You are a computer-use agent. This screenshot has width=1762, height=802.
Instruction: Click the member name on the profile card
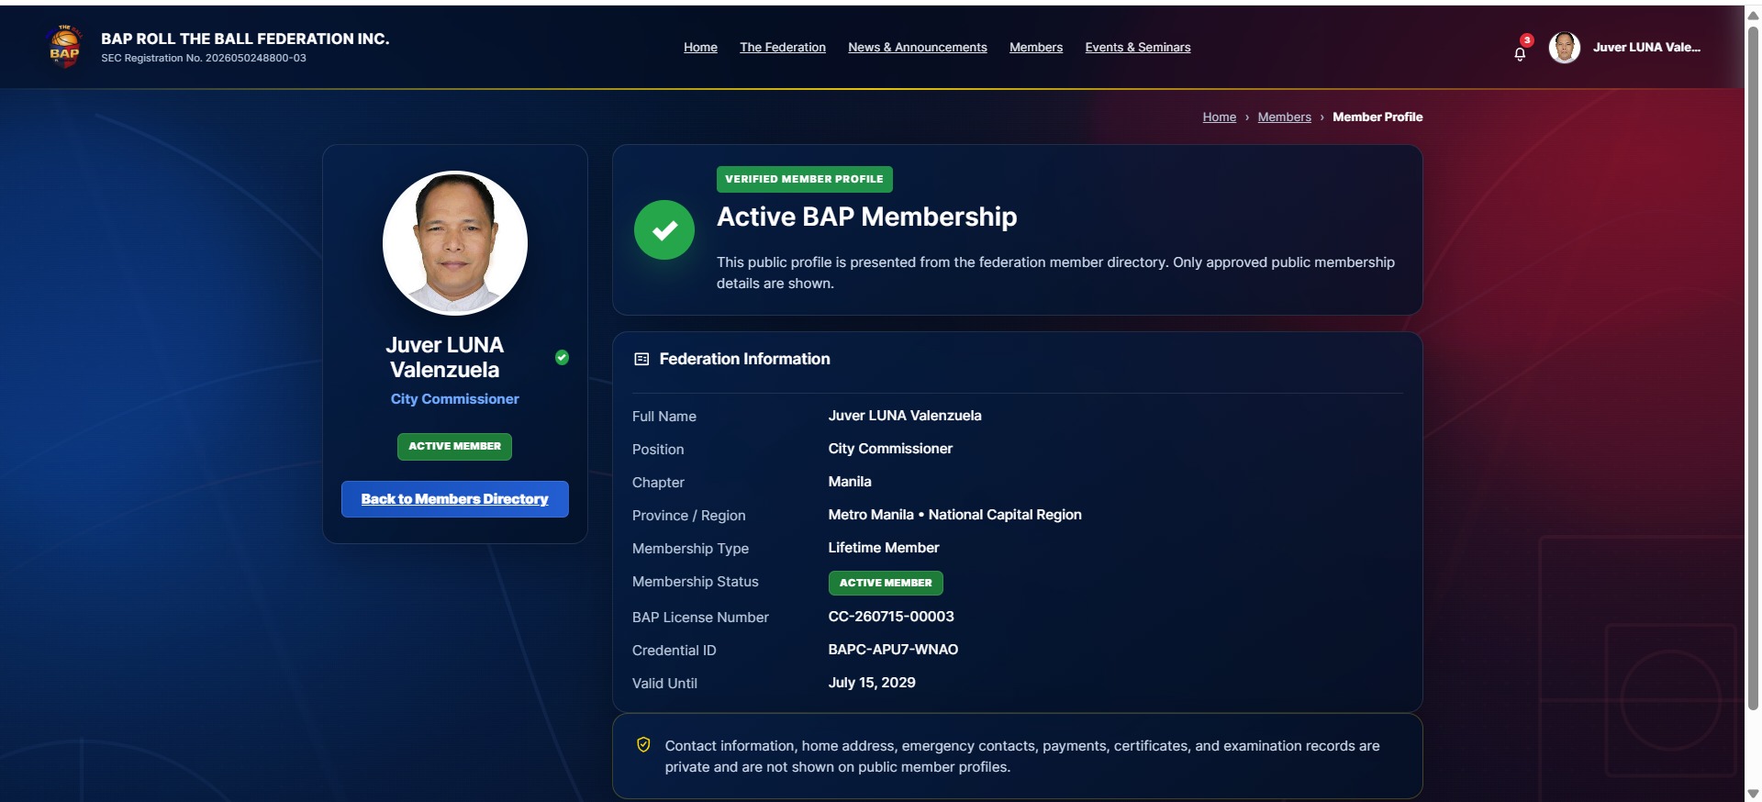tap(445, 357)
